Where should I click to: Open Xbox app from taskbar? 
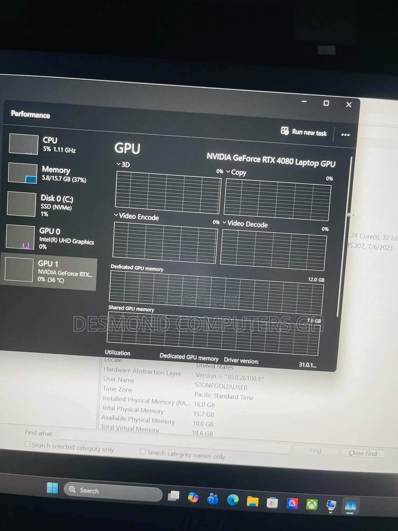312,505
